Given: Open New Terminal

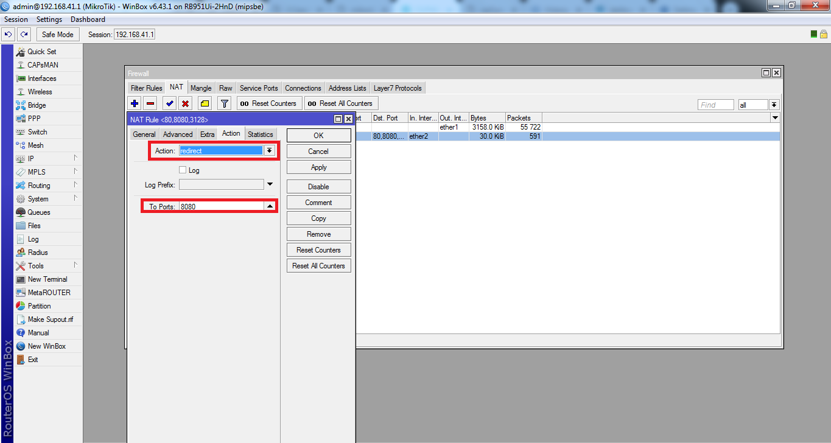Looking at the screenshot, I should point(47,279).
